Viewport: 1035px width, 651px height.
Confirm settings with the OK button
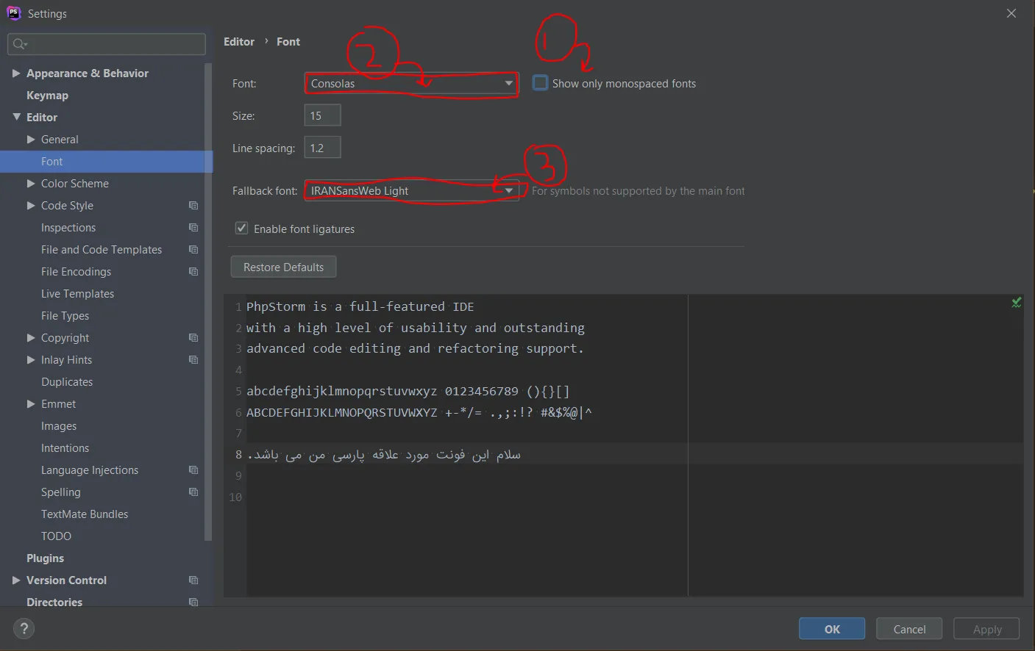832,629
